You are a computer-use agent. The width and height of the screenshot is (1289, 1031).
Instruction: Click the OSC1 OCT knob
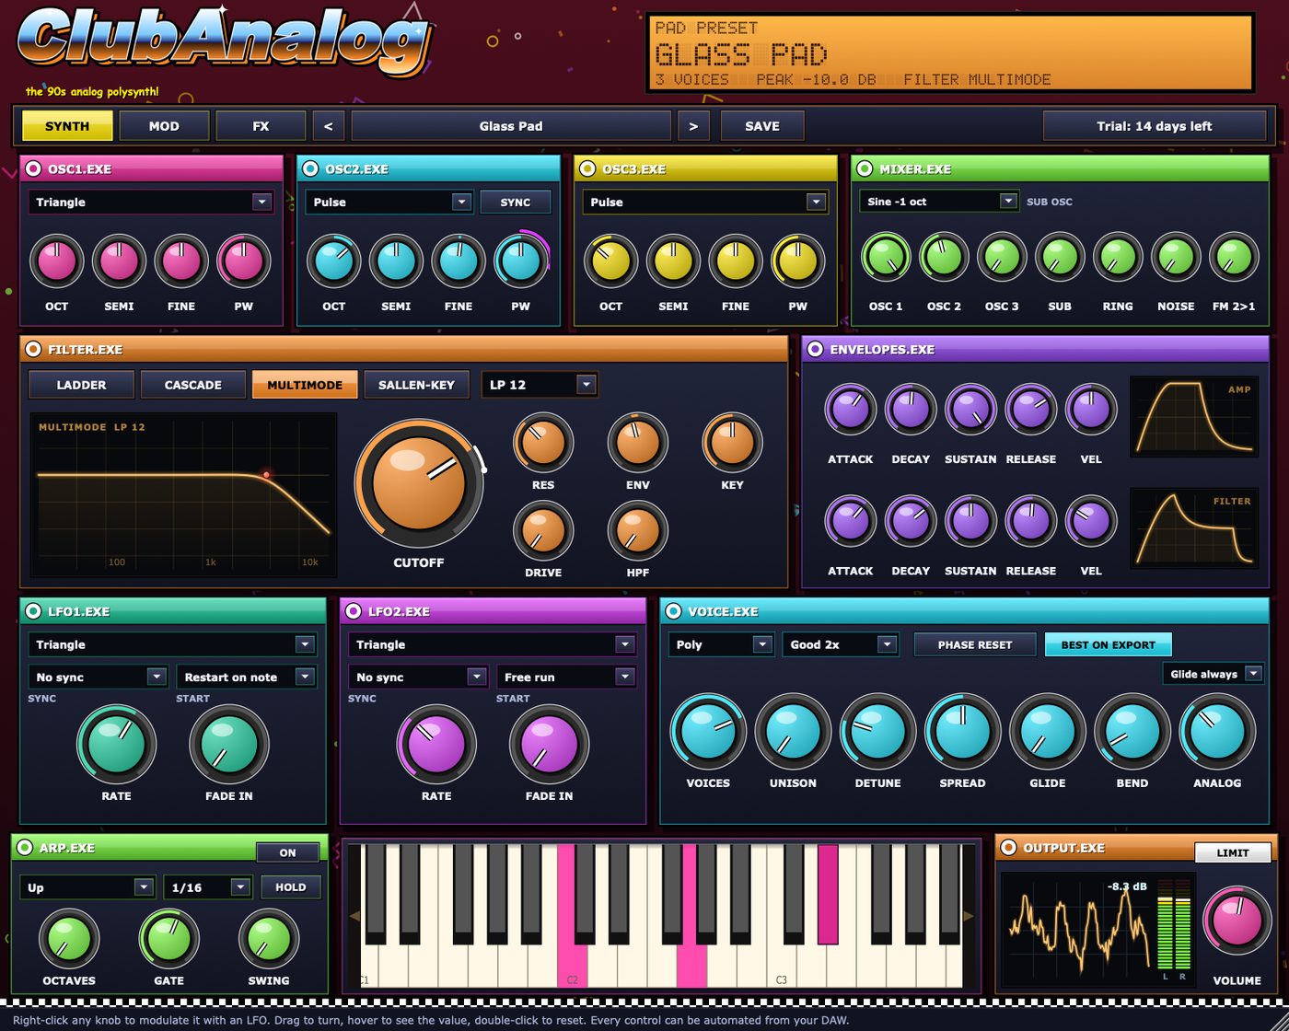pos(57,261)
